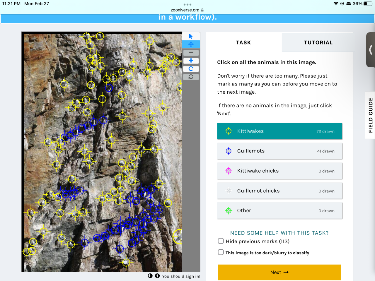This screenshot has width=375, height=281.
Task: Reset the image view
Action: point(191,77)
